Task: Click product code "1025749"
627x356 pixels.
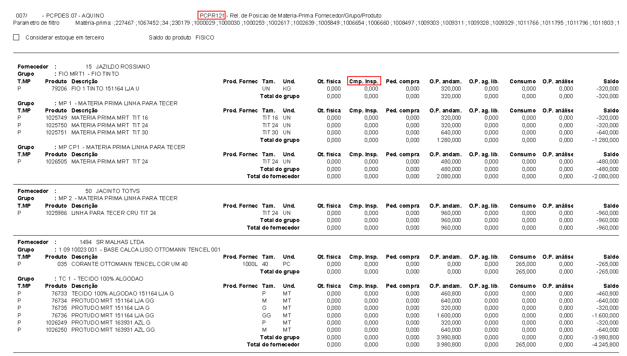Action: click(56, 118)
